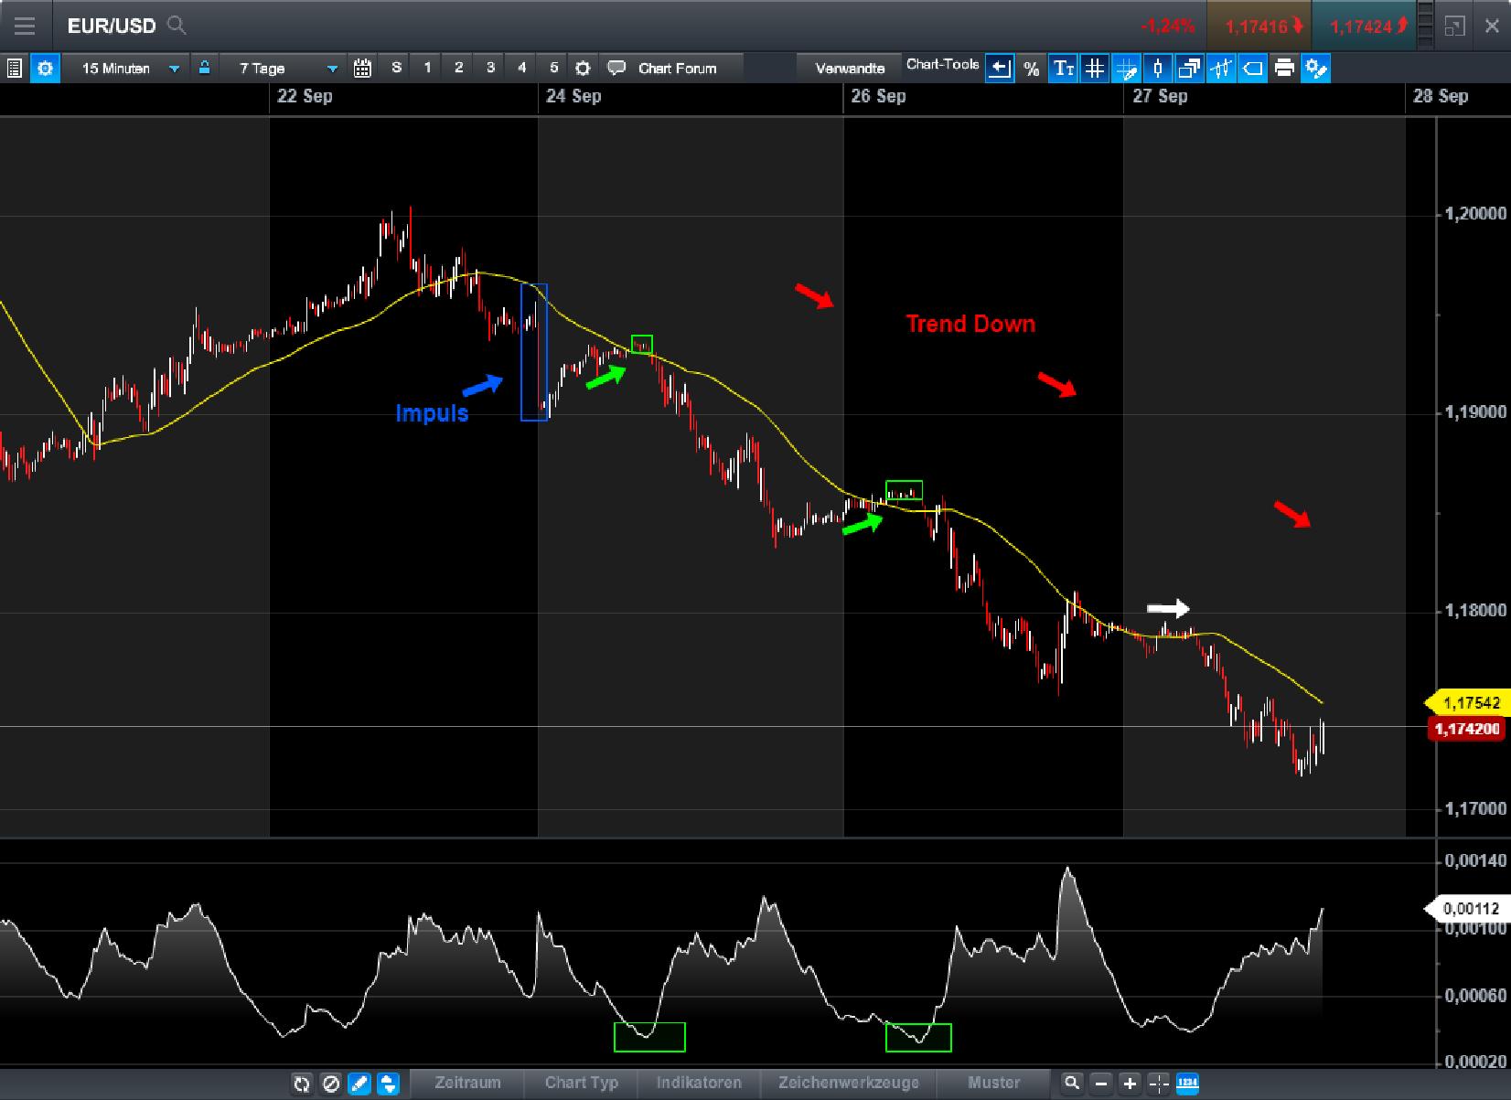Open the Indikatoren menu
This screenshot has width=1511, height=1100.
pyautogui.click(x=699, y=1083)
